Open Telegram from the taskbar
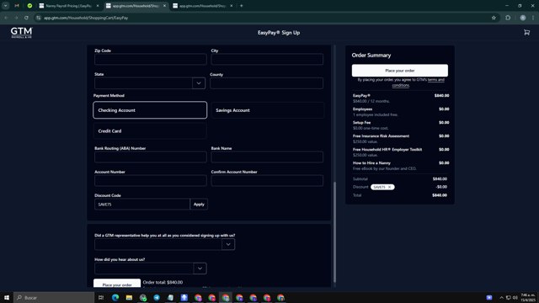Image resolution: width=539 pixels, height=303 pixels. [x=157, y=297]
